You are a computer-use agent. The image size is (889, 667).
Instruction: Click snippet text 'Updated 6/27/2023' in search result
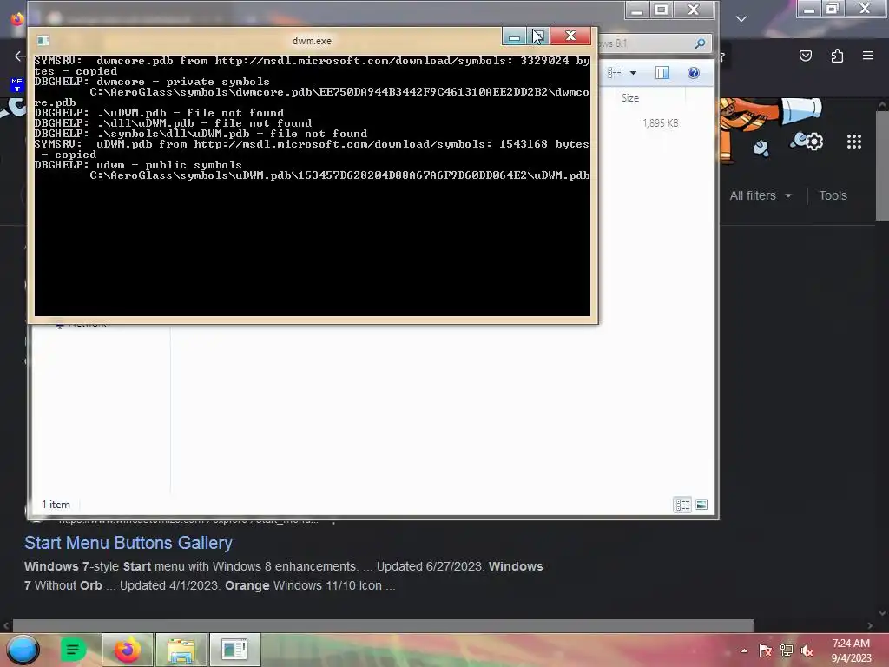point(431,566)
